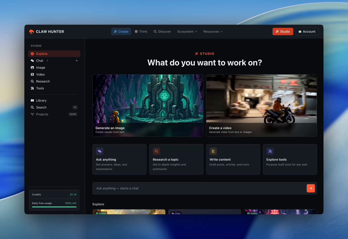This screenshot has width=348, height=239.
Task: Click the Ask anything card chat icon
Action: (x=100, y=151)
